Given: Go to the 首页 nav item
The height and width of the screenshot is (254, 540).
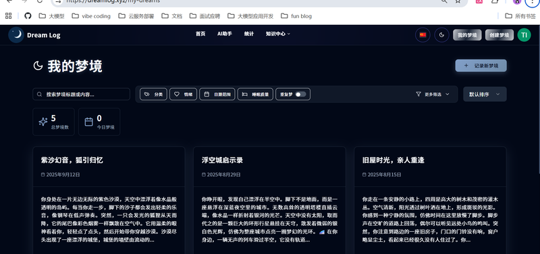Looking at the screenshot, I should click(x=200, y=34).
